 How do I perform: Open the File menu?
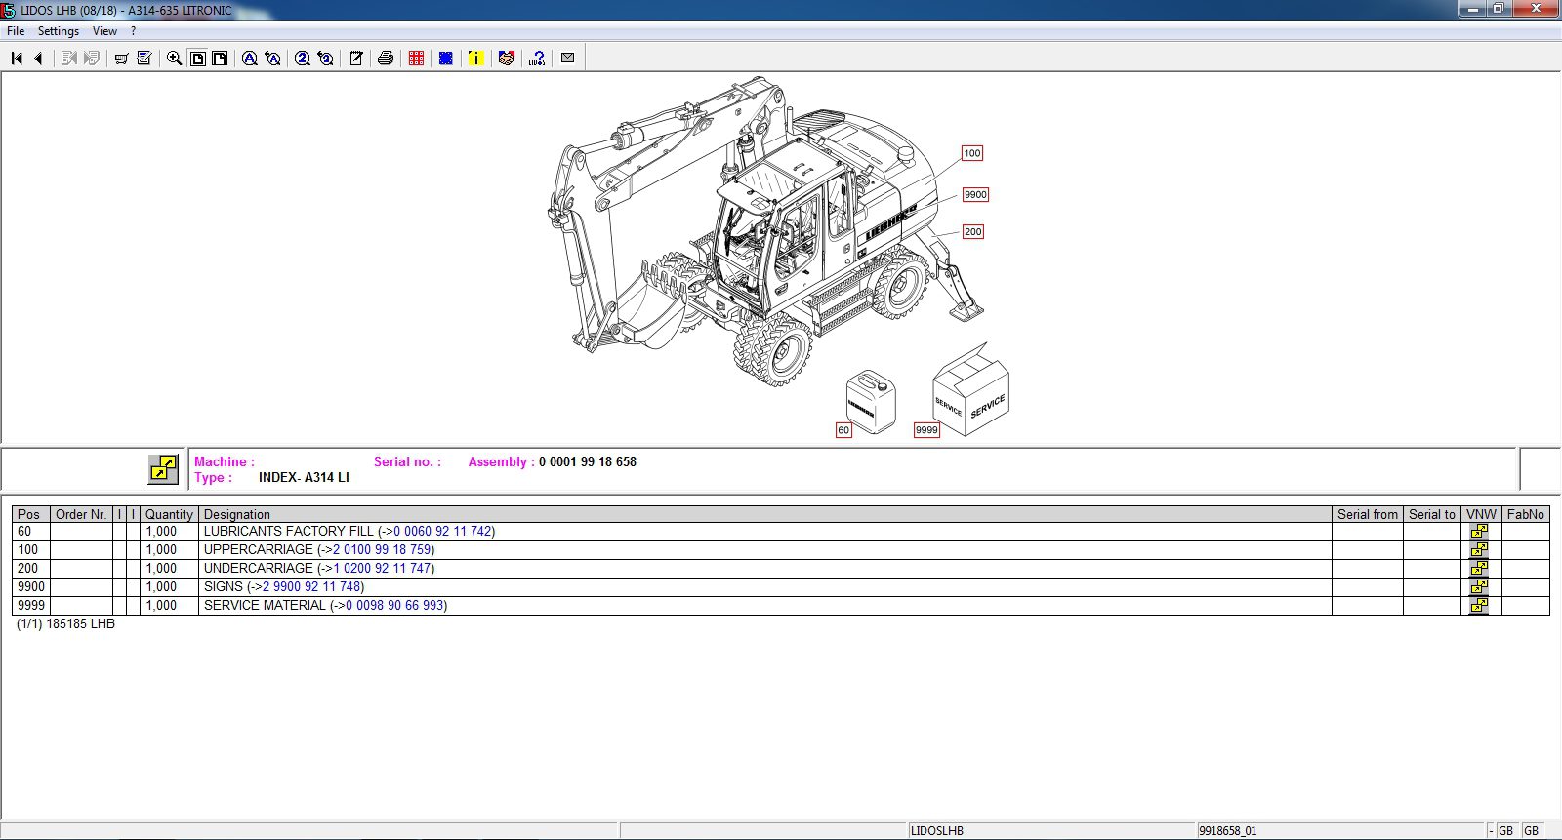tap(16, 31)
